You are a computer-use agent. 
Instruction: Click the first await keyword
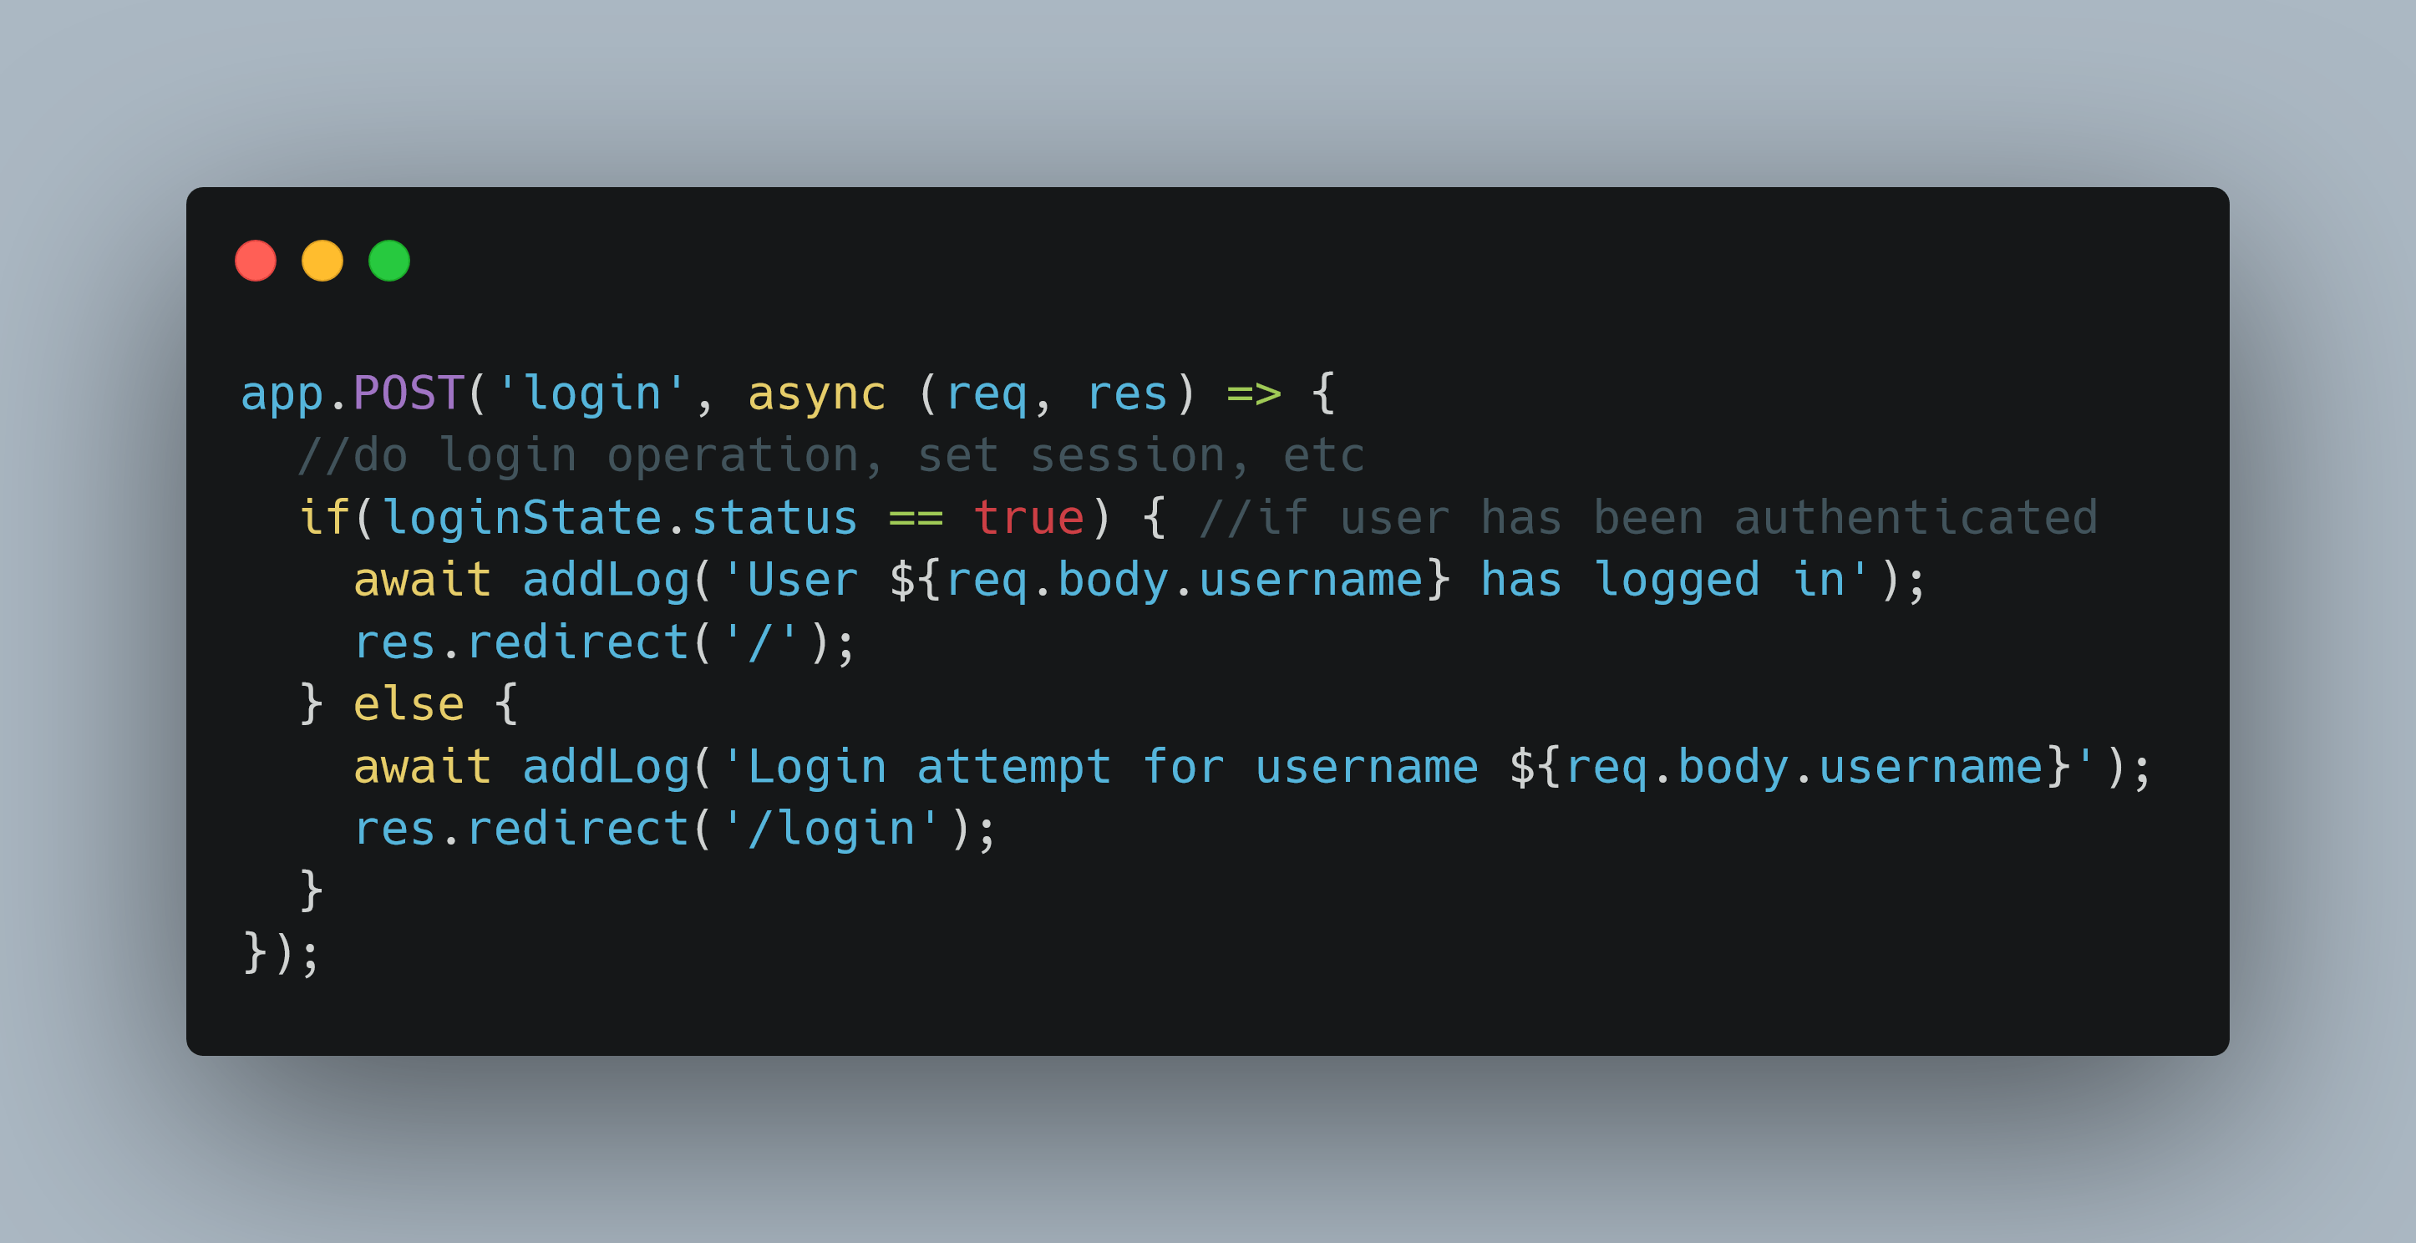point(422,580)
